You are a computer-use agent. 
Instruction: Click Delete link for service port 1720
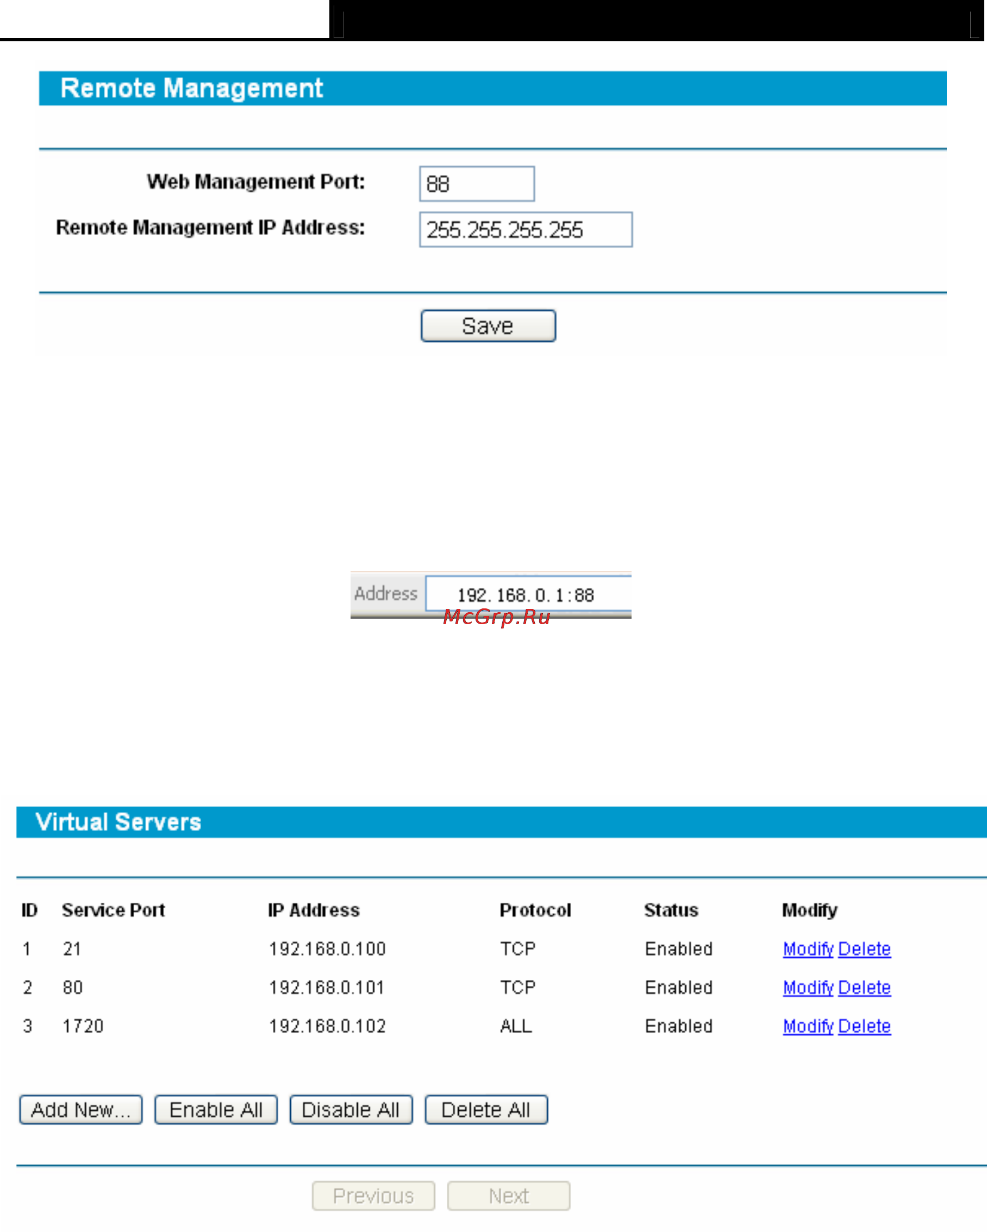(864, 1026)
